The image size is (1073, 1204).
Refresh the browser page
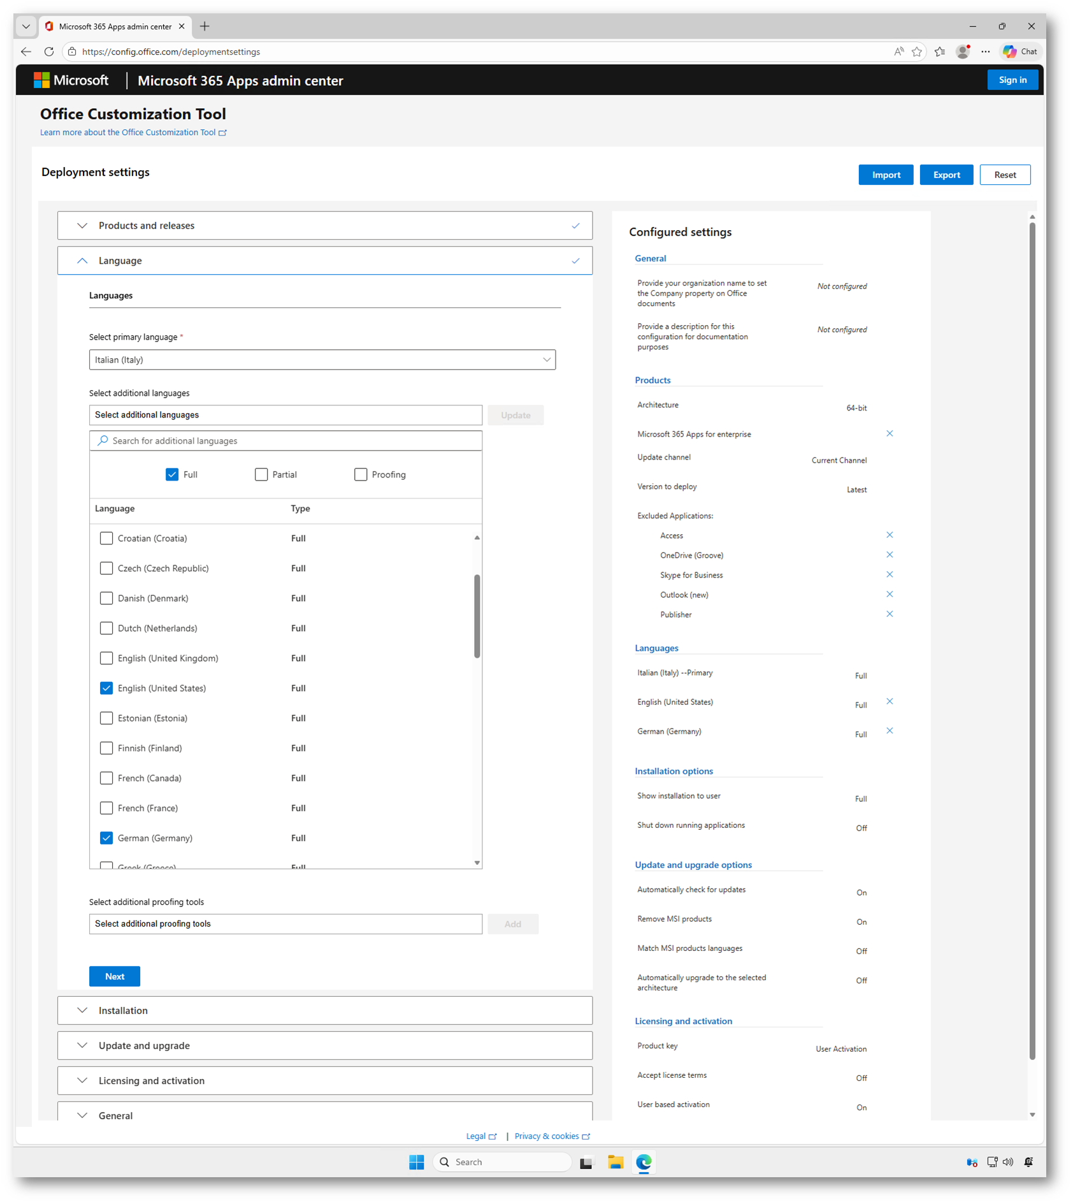point(49,52)
